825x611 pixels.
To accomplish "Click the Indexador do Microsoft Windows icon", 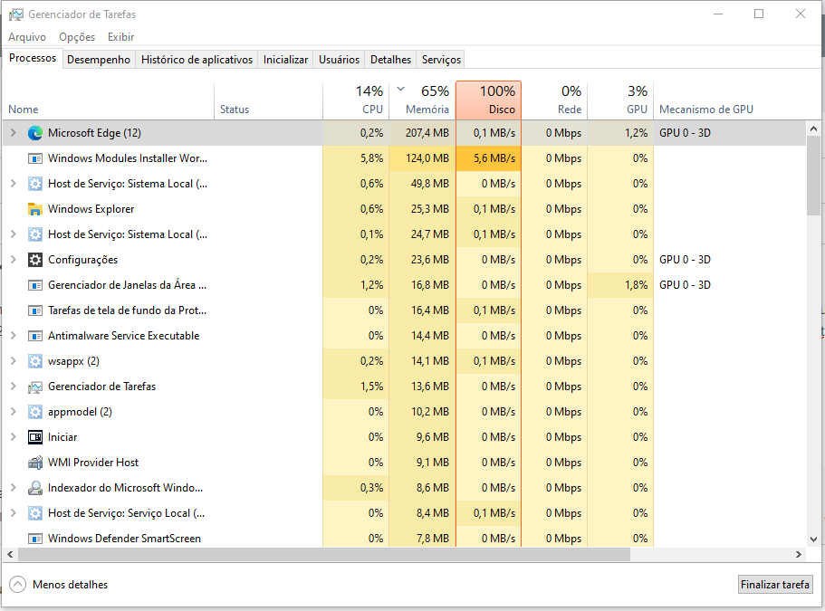I will (35, 488).
